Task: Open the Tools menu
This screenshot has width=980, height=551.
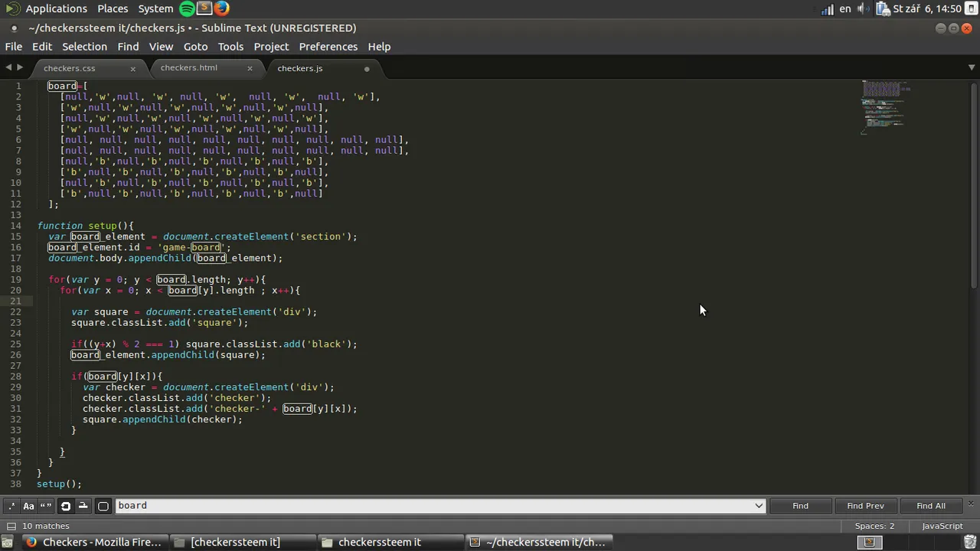Action: coord(230,47)
